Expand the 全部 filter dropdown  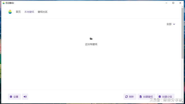171,24
